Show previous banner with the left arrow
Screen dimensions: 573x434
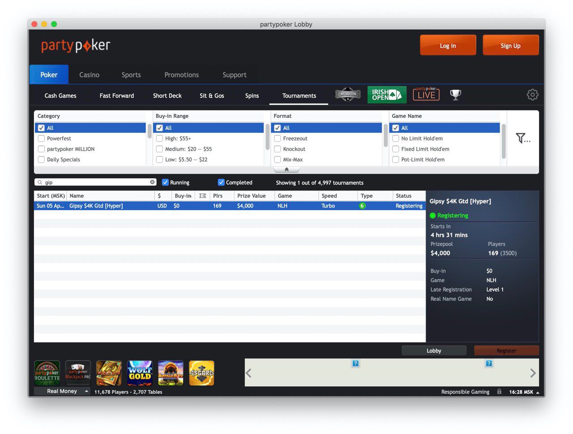(x=249, y=373)
